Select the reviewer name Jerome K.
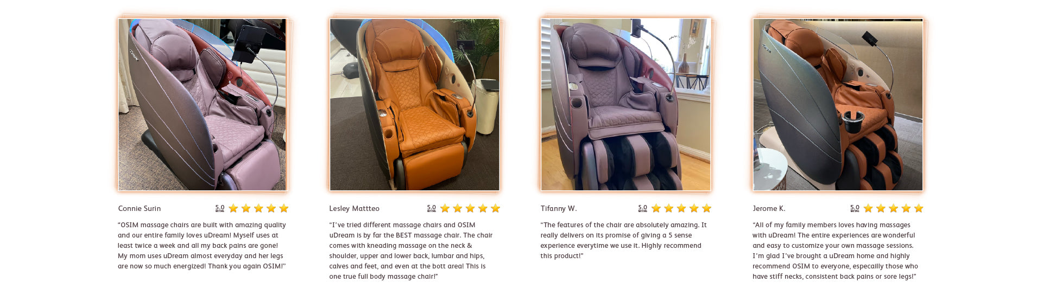This screenshot has height=301, width=1043. (769, 208)
